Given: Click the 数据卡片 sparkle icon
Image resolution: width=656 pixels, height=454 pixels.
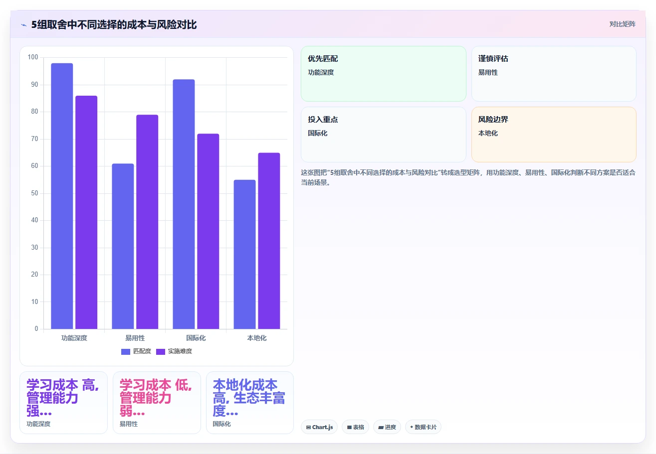Looking at the screenshot, I should [x=412, y=427].
